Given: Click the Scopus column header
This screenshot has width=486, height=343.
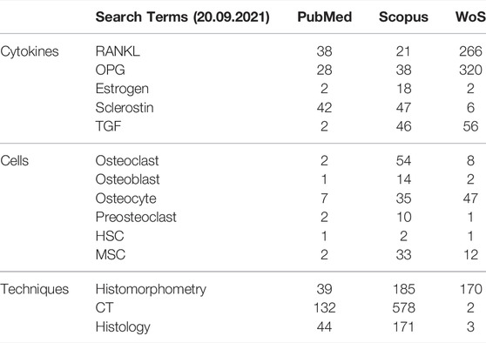Looking at the screenshot, I should pyautogui.click(x=403, y=17).
